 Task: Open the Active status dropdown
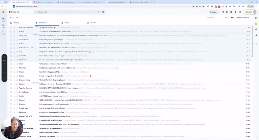(x=214, y=12)
